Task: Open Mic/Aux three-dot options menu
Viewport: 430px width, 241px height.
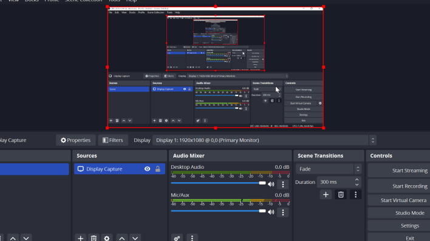Action: 283,212
